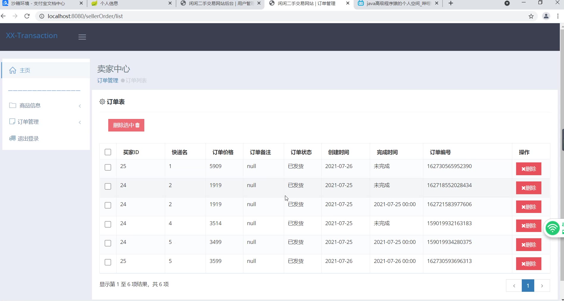Toggle the select-all checkbox in table header

pos(108,152)
